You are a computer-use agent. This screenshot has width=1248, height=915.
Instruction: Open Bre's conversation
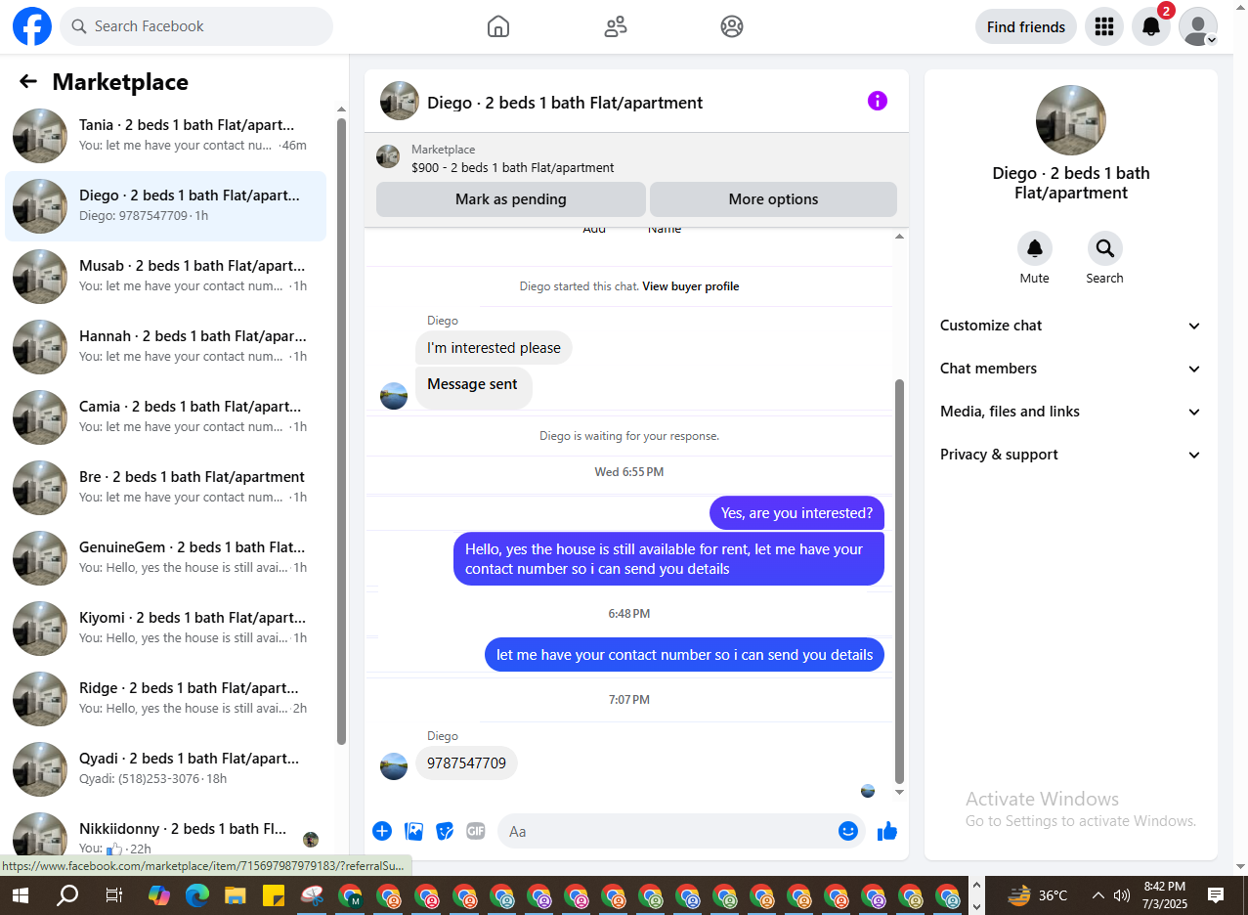(x=166, y=488)
